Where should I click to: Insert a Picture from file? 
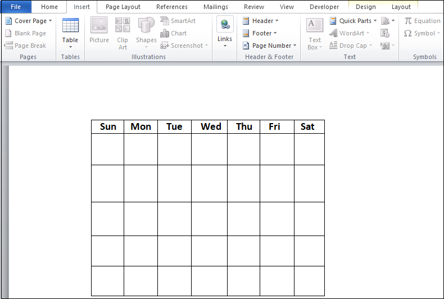click(x=99, y=30)
